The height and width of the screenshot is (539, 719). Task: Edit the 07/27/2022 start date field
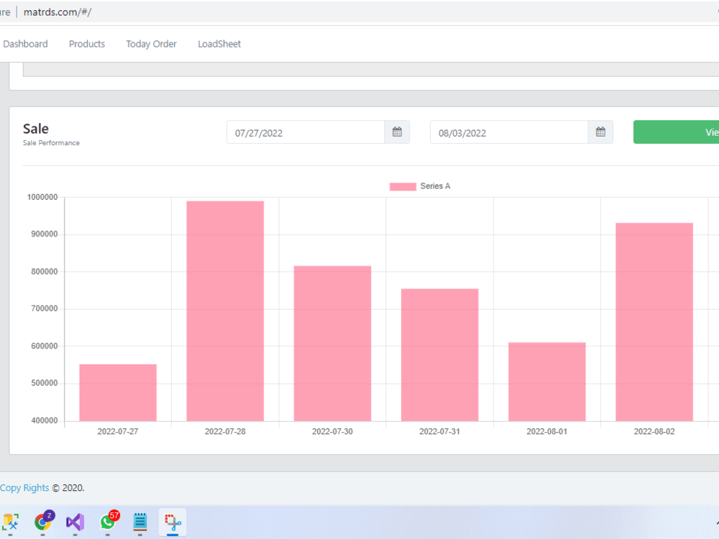click(306, 132)
